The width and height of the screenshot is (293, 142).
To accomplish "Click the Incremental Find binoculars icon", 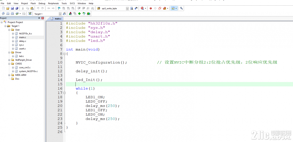I will [136, 8].
